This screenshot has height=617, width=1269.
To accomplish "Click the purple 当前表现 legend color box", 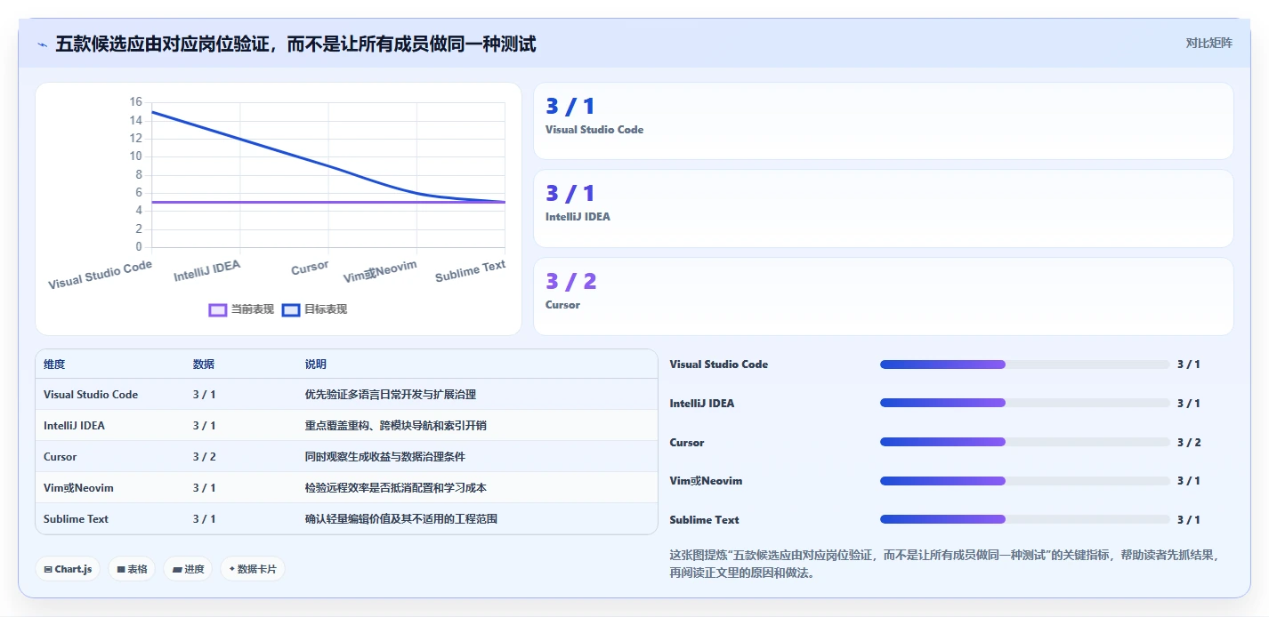I will (218, 309).
